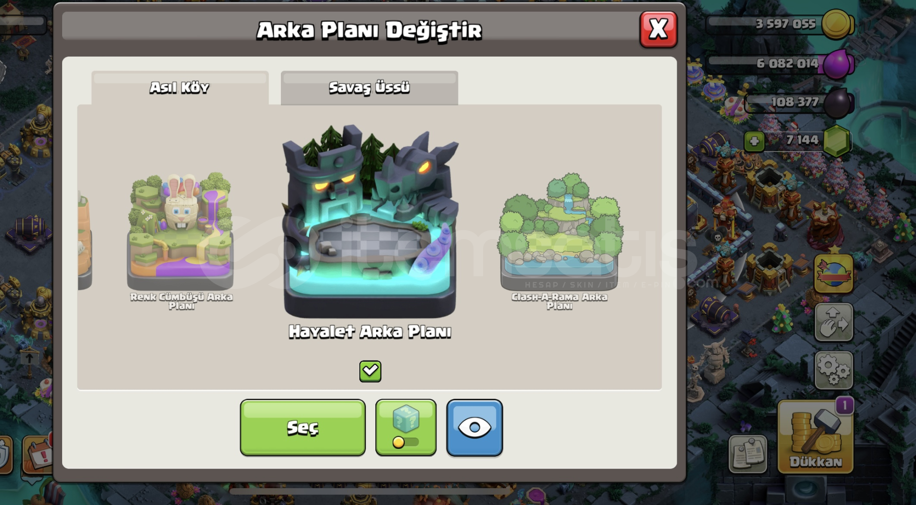Tap the gold coin resource icon
This screenshot has width=916, height=505.
pos(837,24)
